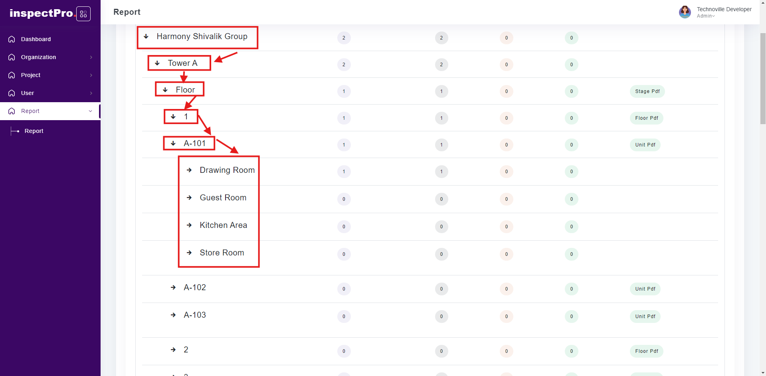The width and height of the screenshot is (766, 376).
Task: Expand the Store Room row
Action: coord(189,253)
